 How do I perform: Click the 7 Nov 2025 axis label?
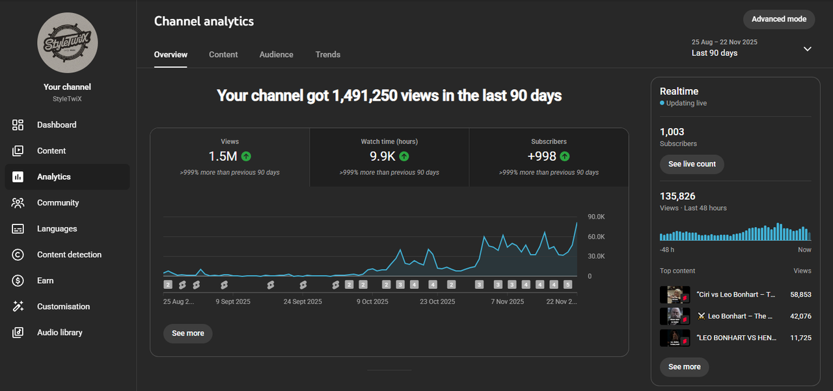click(x=507, y=302)
